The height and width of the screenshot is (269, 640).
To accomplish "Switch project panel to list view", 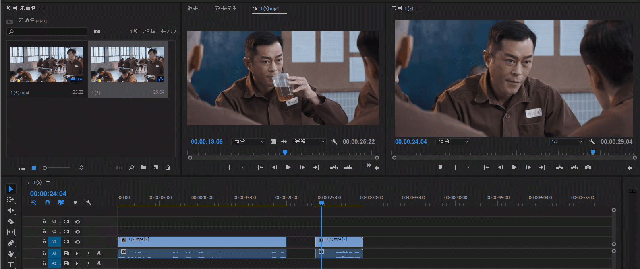I will coord(22,168).
